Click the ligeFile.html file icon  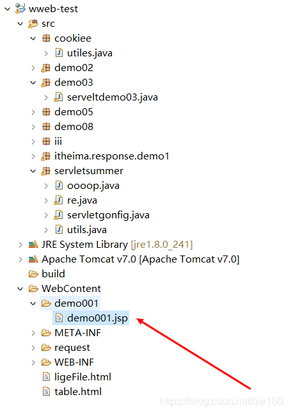pos(46,377)
